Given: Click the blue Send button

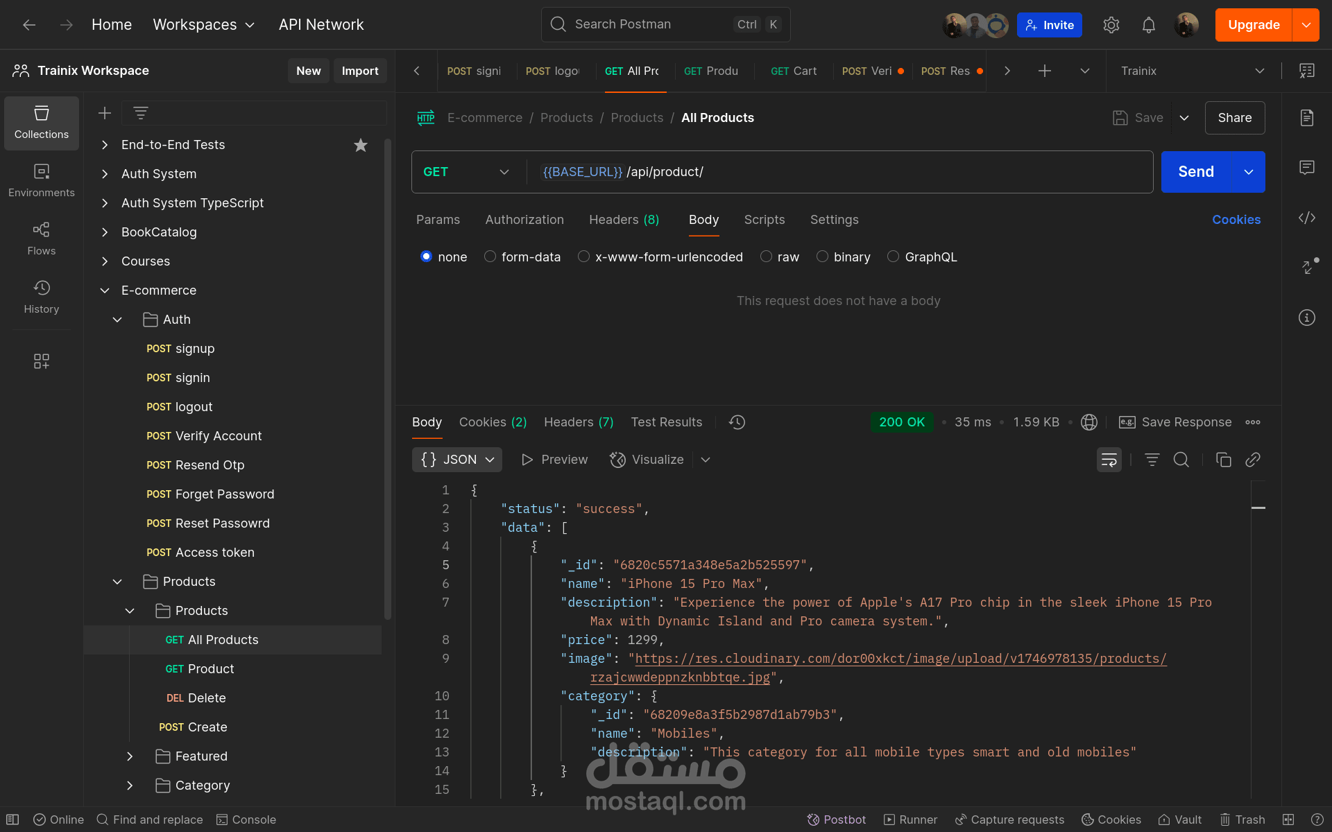Looking at the screenshot, I should tap(1195, 172).
